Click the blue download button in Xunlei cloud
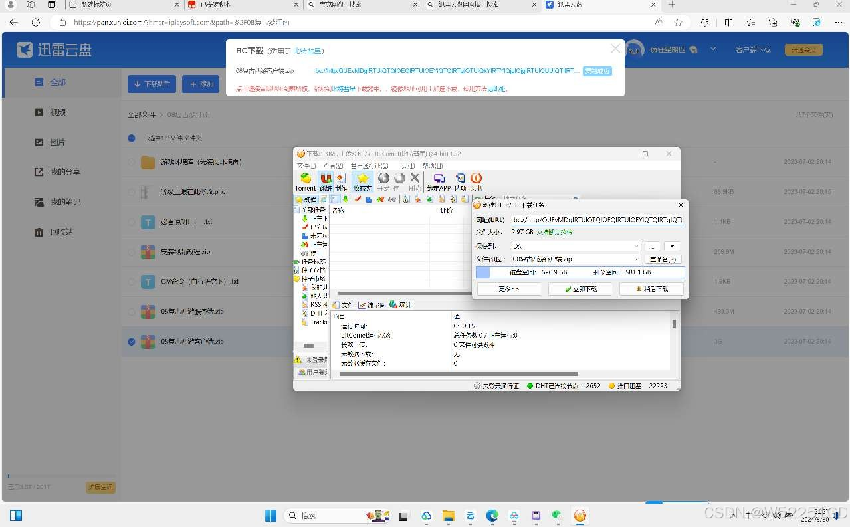 click(x=152, y=84)
